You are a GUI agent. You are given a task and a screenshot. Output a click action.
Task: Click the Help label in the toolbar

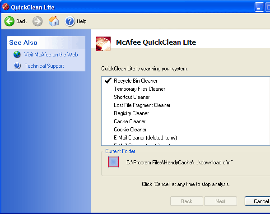pyautogui.click(x=82, y=21)
